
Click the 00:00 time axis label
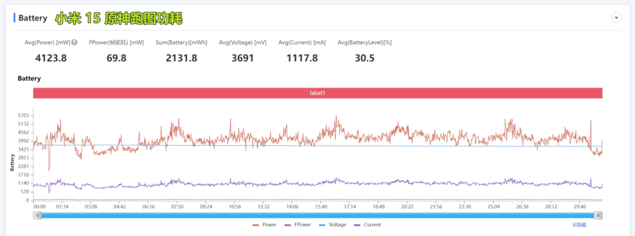39,207
